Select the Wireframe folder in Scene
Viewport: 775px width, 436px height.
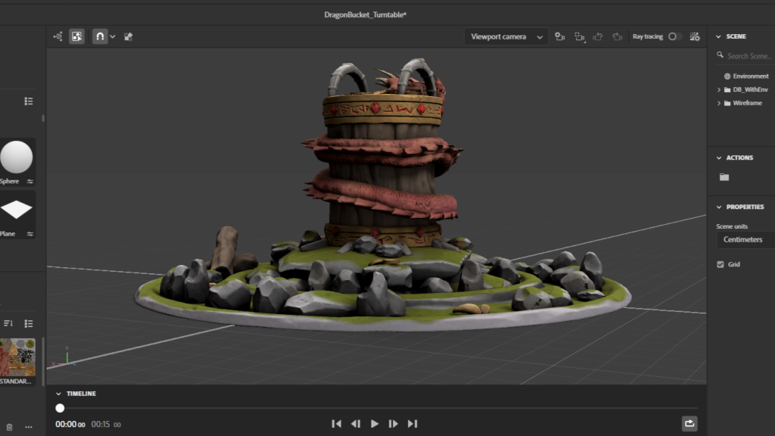tap(746, 103)
